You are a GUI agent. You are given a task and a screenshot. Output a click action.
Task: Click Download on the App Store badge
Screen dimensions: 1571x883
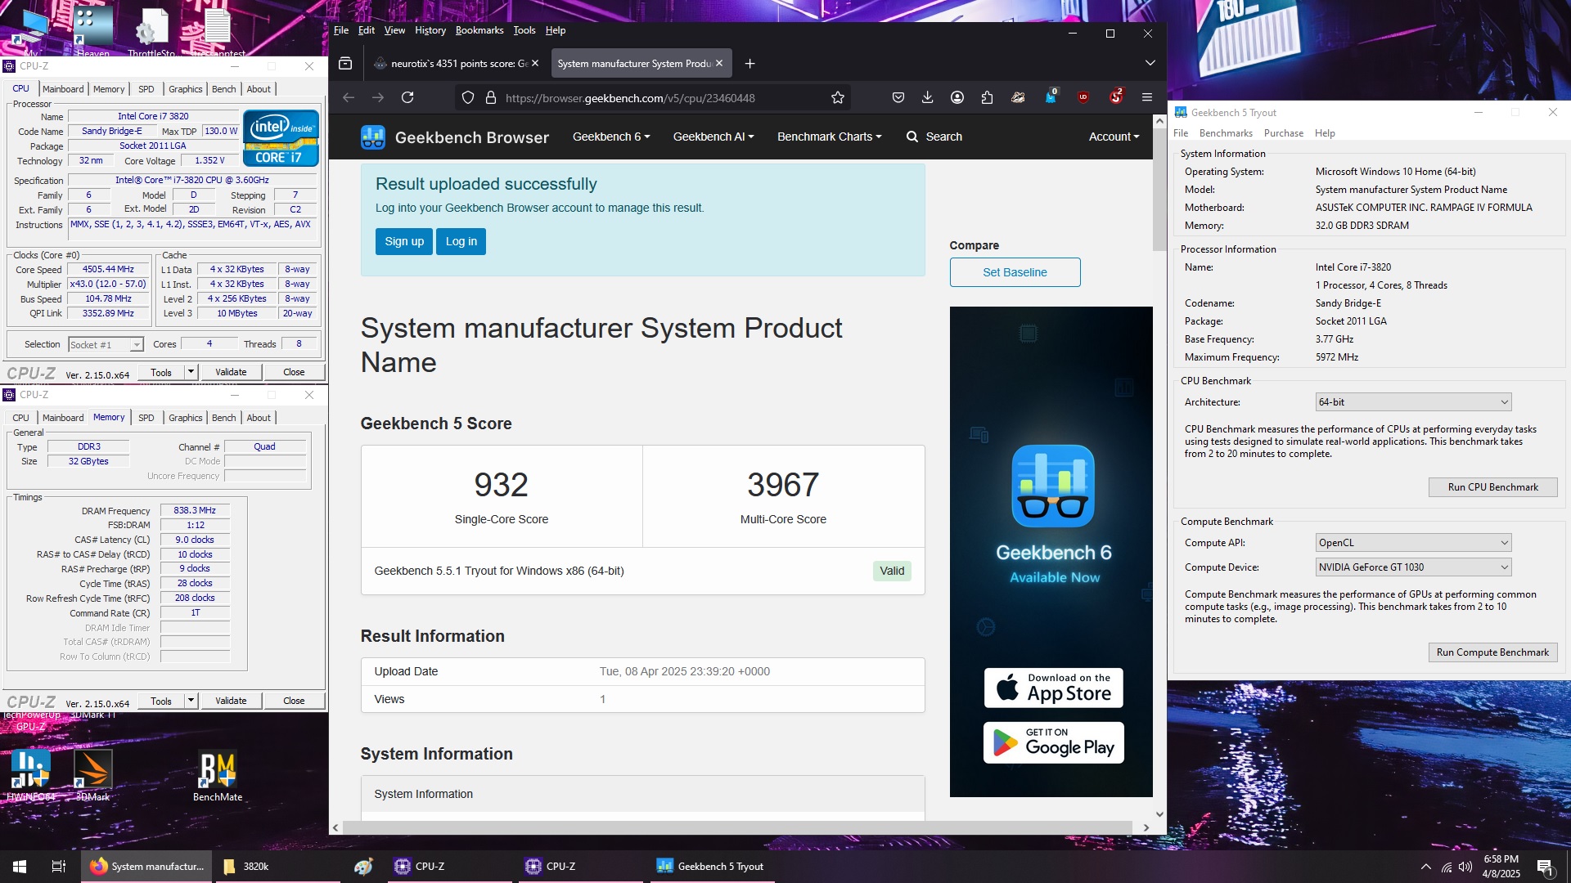1053,688
